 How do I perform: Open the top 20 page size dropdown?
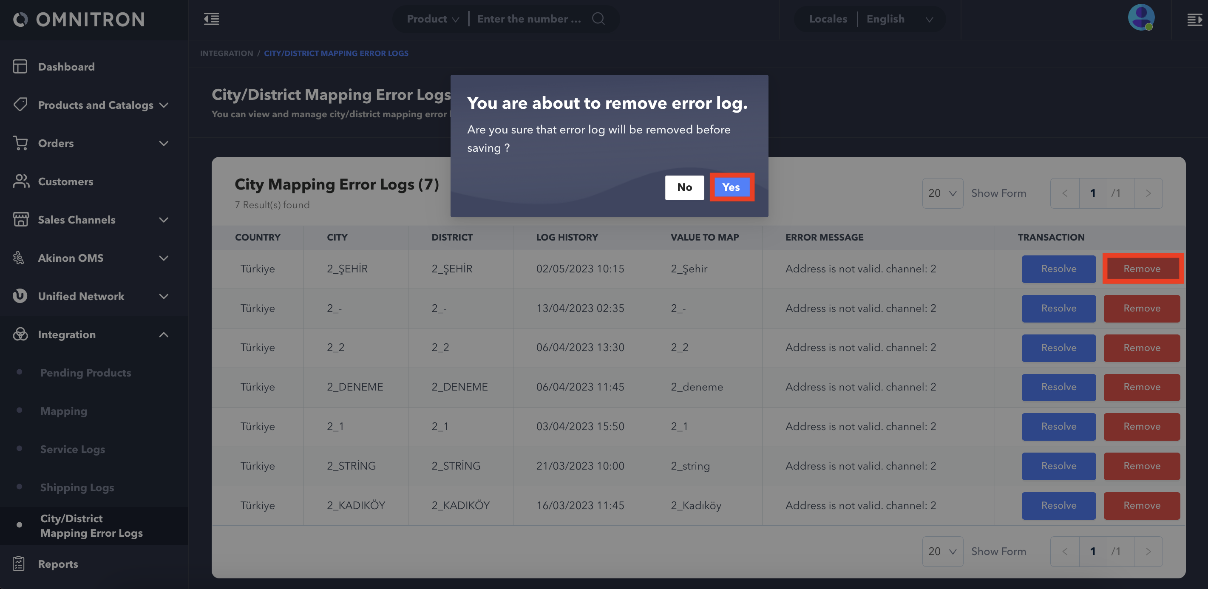click(941, 193)
